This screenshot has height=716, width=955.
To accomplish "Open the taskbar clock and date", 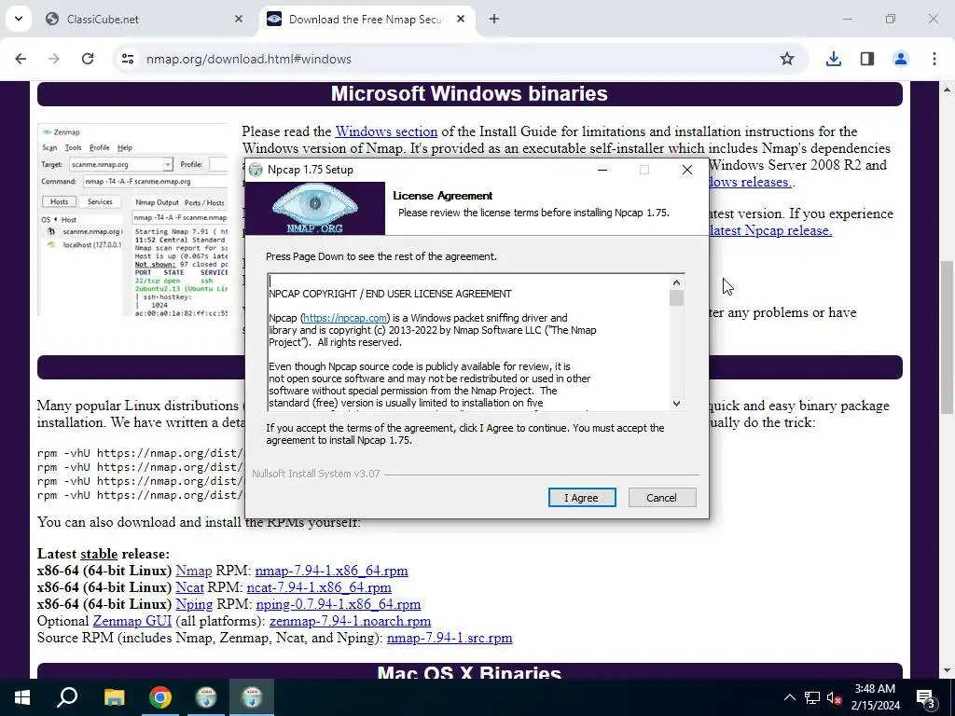I will (x=875, y=697).
